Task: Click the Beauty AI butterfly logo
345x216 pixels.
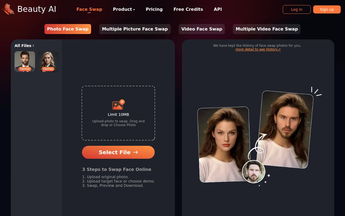Action: (8, 9)
